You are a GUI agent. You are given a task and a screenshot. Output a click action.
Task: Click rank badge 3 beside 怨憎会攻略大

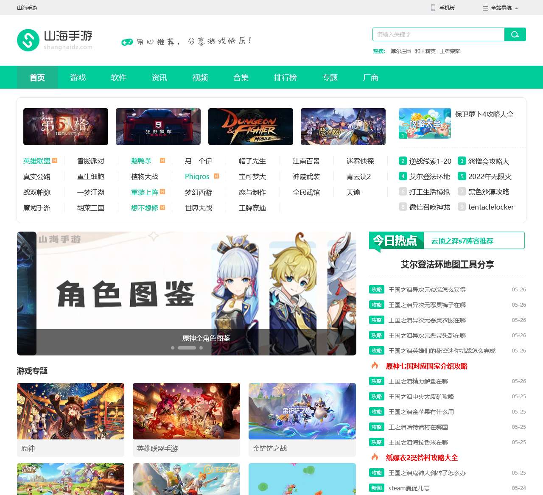coord(462,161)
